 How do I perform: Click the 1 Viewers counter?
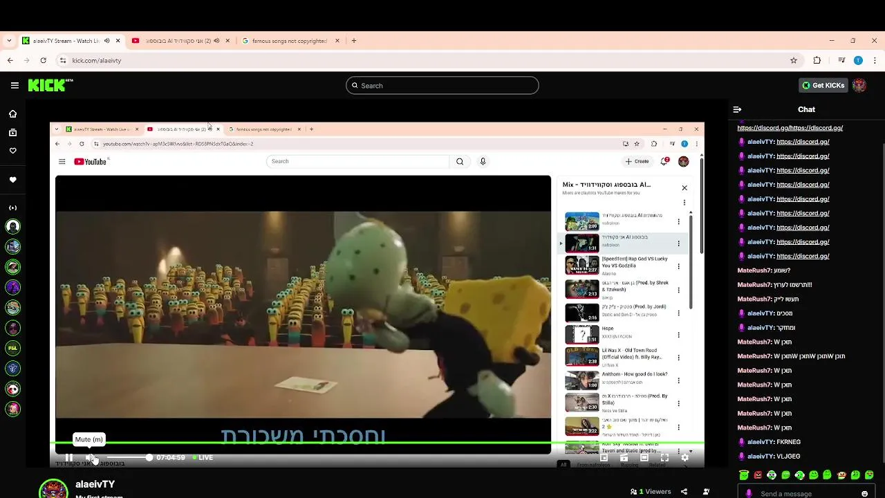tap(651, 492)
